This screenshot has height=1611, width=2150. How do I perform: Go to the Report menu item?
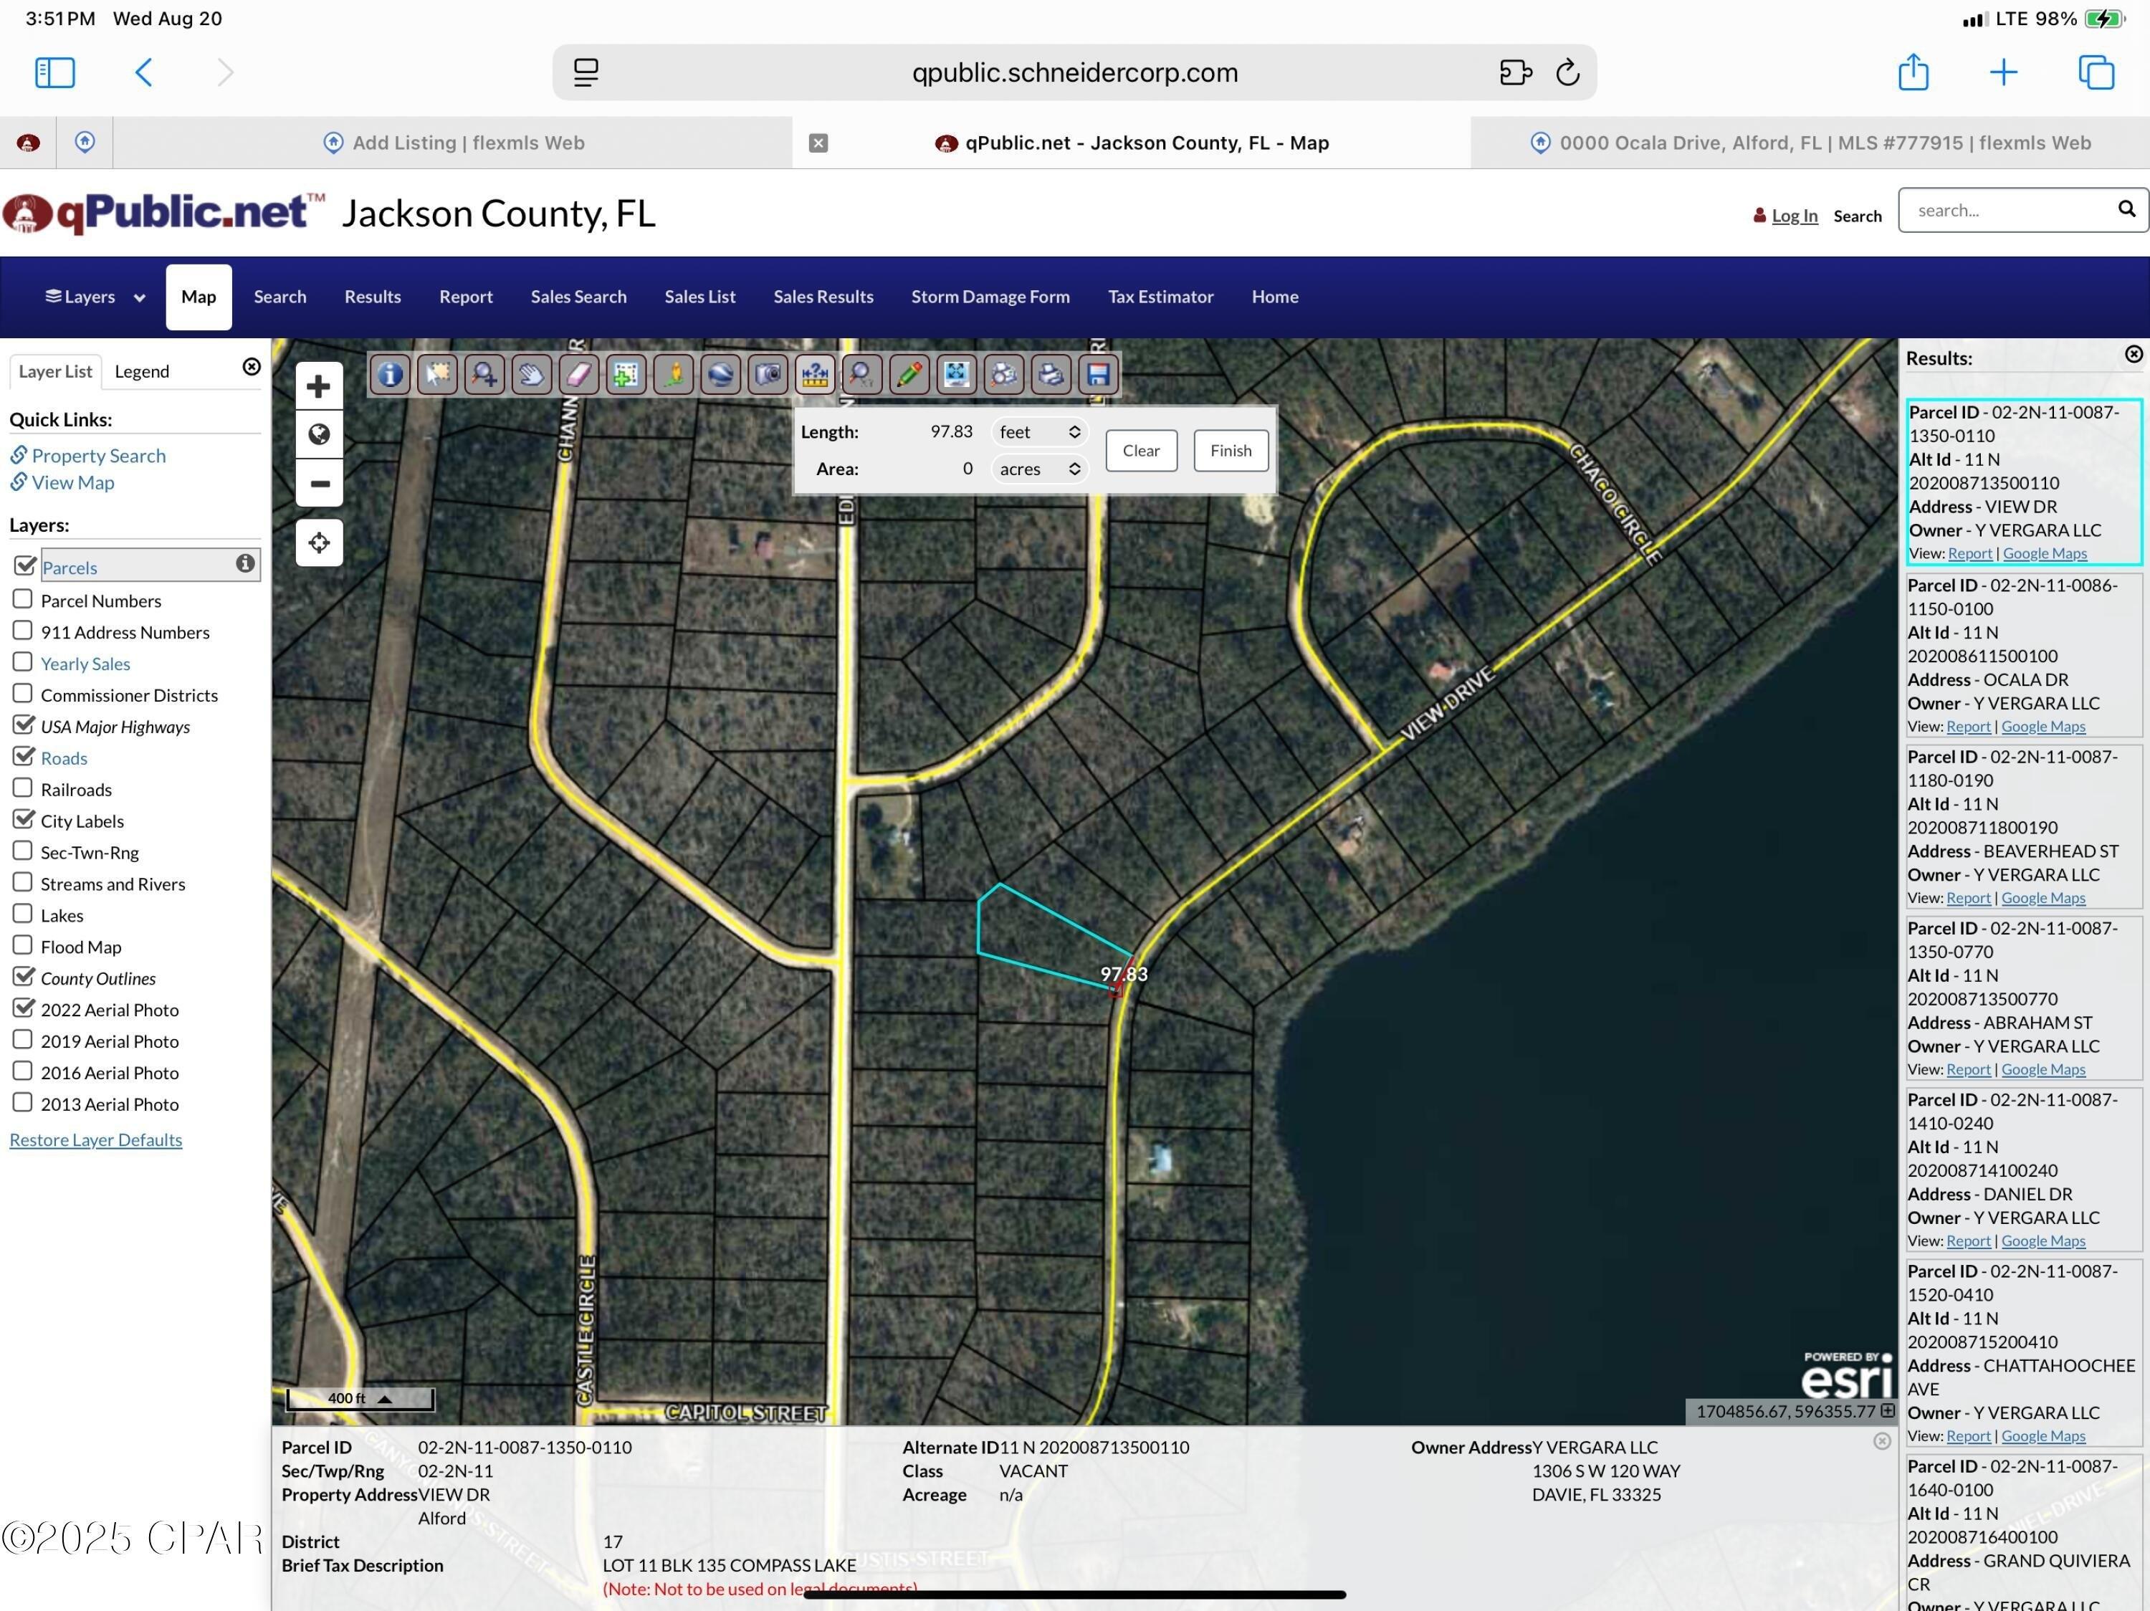click(466, 297)
